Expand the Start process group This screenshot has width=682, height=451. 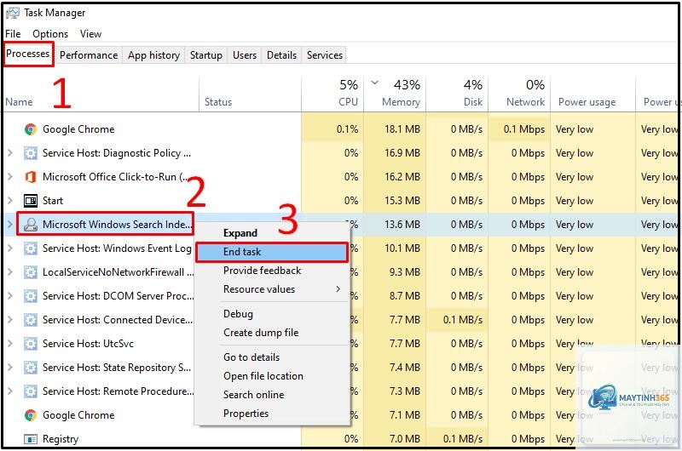coord(10,201)
